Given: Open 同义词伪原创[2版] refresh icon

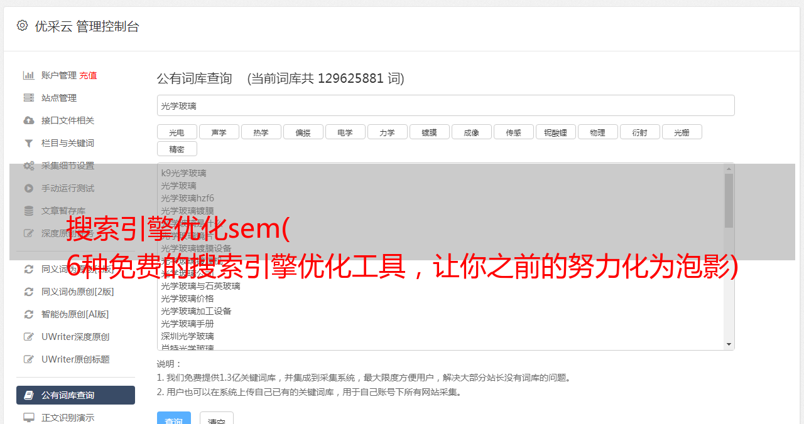Looking at the screenshot, I should [x=29, y=292].
